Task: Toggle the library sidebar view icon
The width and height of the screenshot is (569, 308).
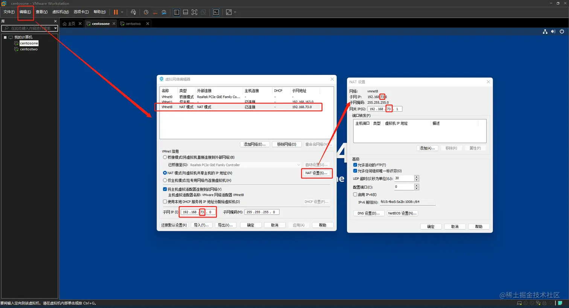Action: tap(176, 12)
